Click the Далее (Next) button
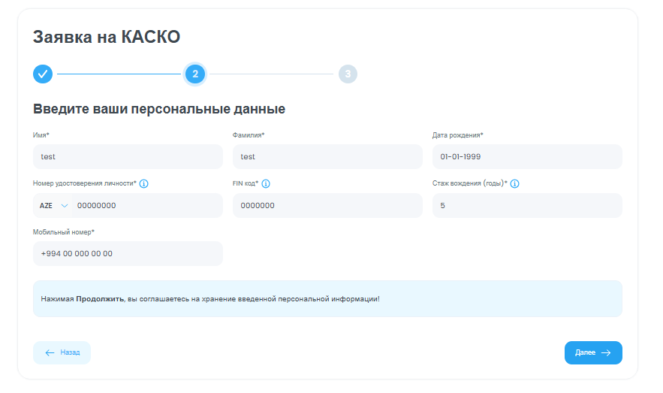Screen dimensions: 663x393 point(593,352)
